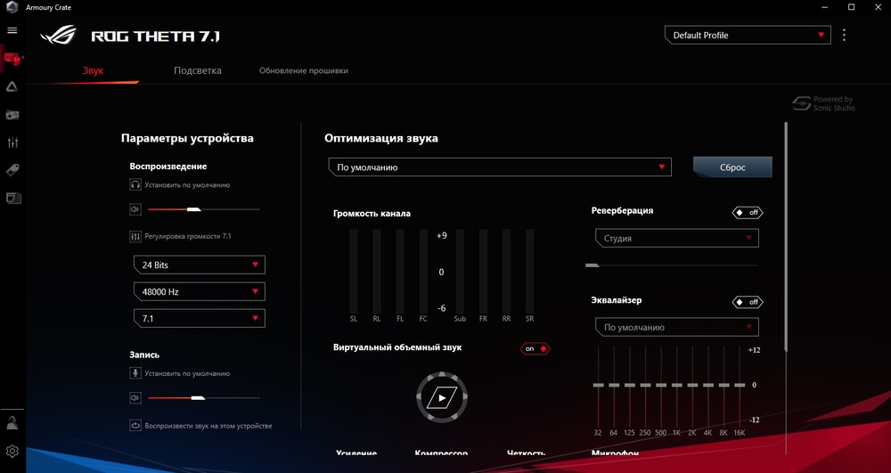Switch to Обновление прошивки tab
The width and height of the screenshot is (891, 473).
coord(304,71)
